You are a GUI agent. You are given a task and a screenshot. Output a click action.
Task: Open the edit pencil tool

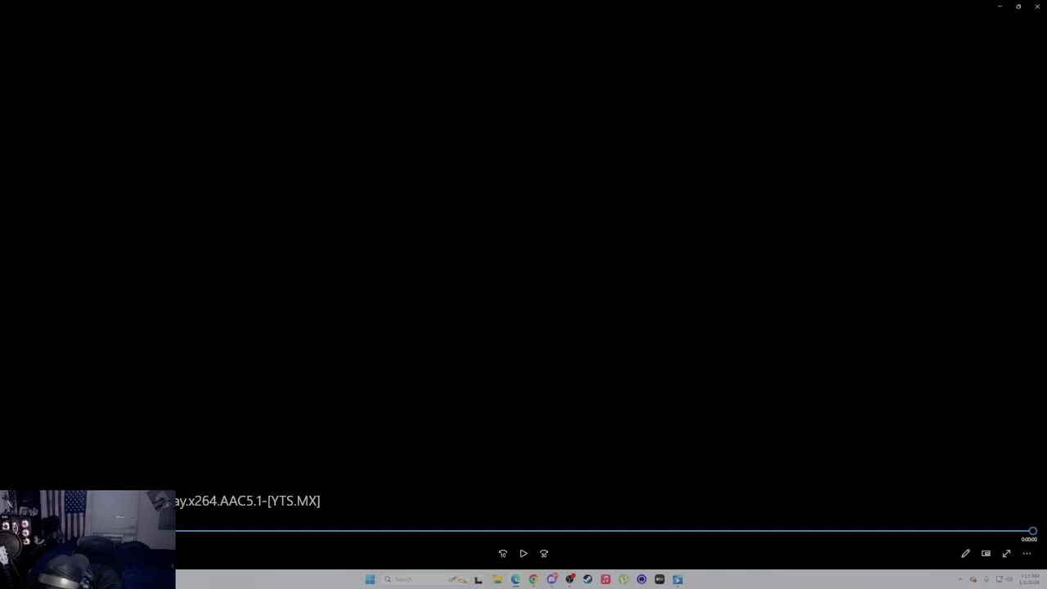[965, 554]
